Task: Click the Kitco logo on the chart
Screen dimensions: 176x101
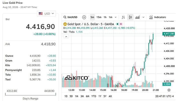Action: point(77,78)
